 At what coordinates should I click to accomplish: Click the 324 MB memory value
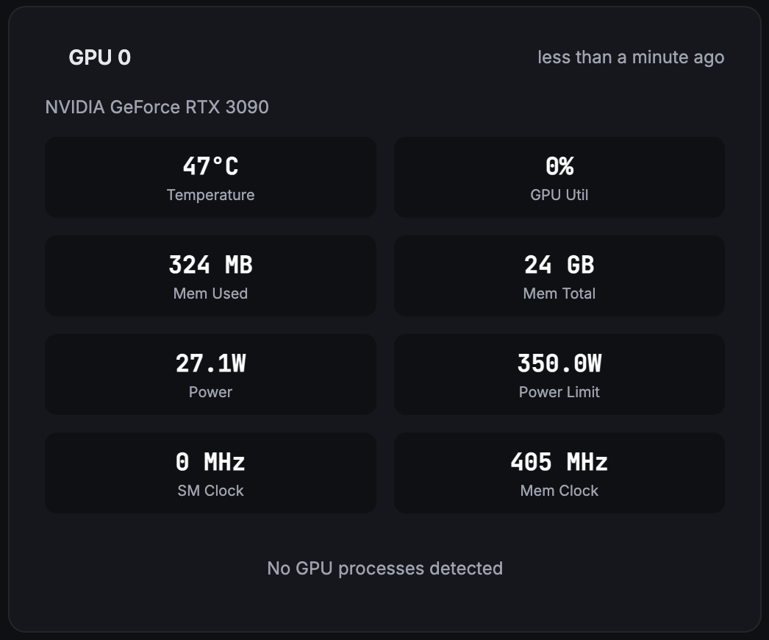coord(210,265)
